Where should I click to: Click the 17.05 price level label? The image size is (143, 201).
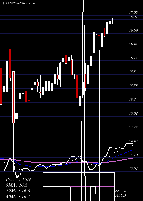pyautogui.click(x=133, y=13)
